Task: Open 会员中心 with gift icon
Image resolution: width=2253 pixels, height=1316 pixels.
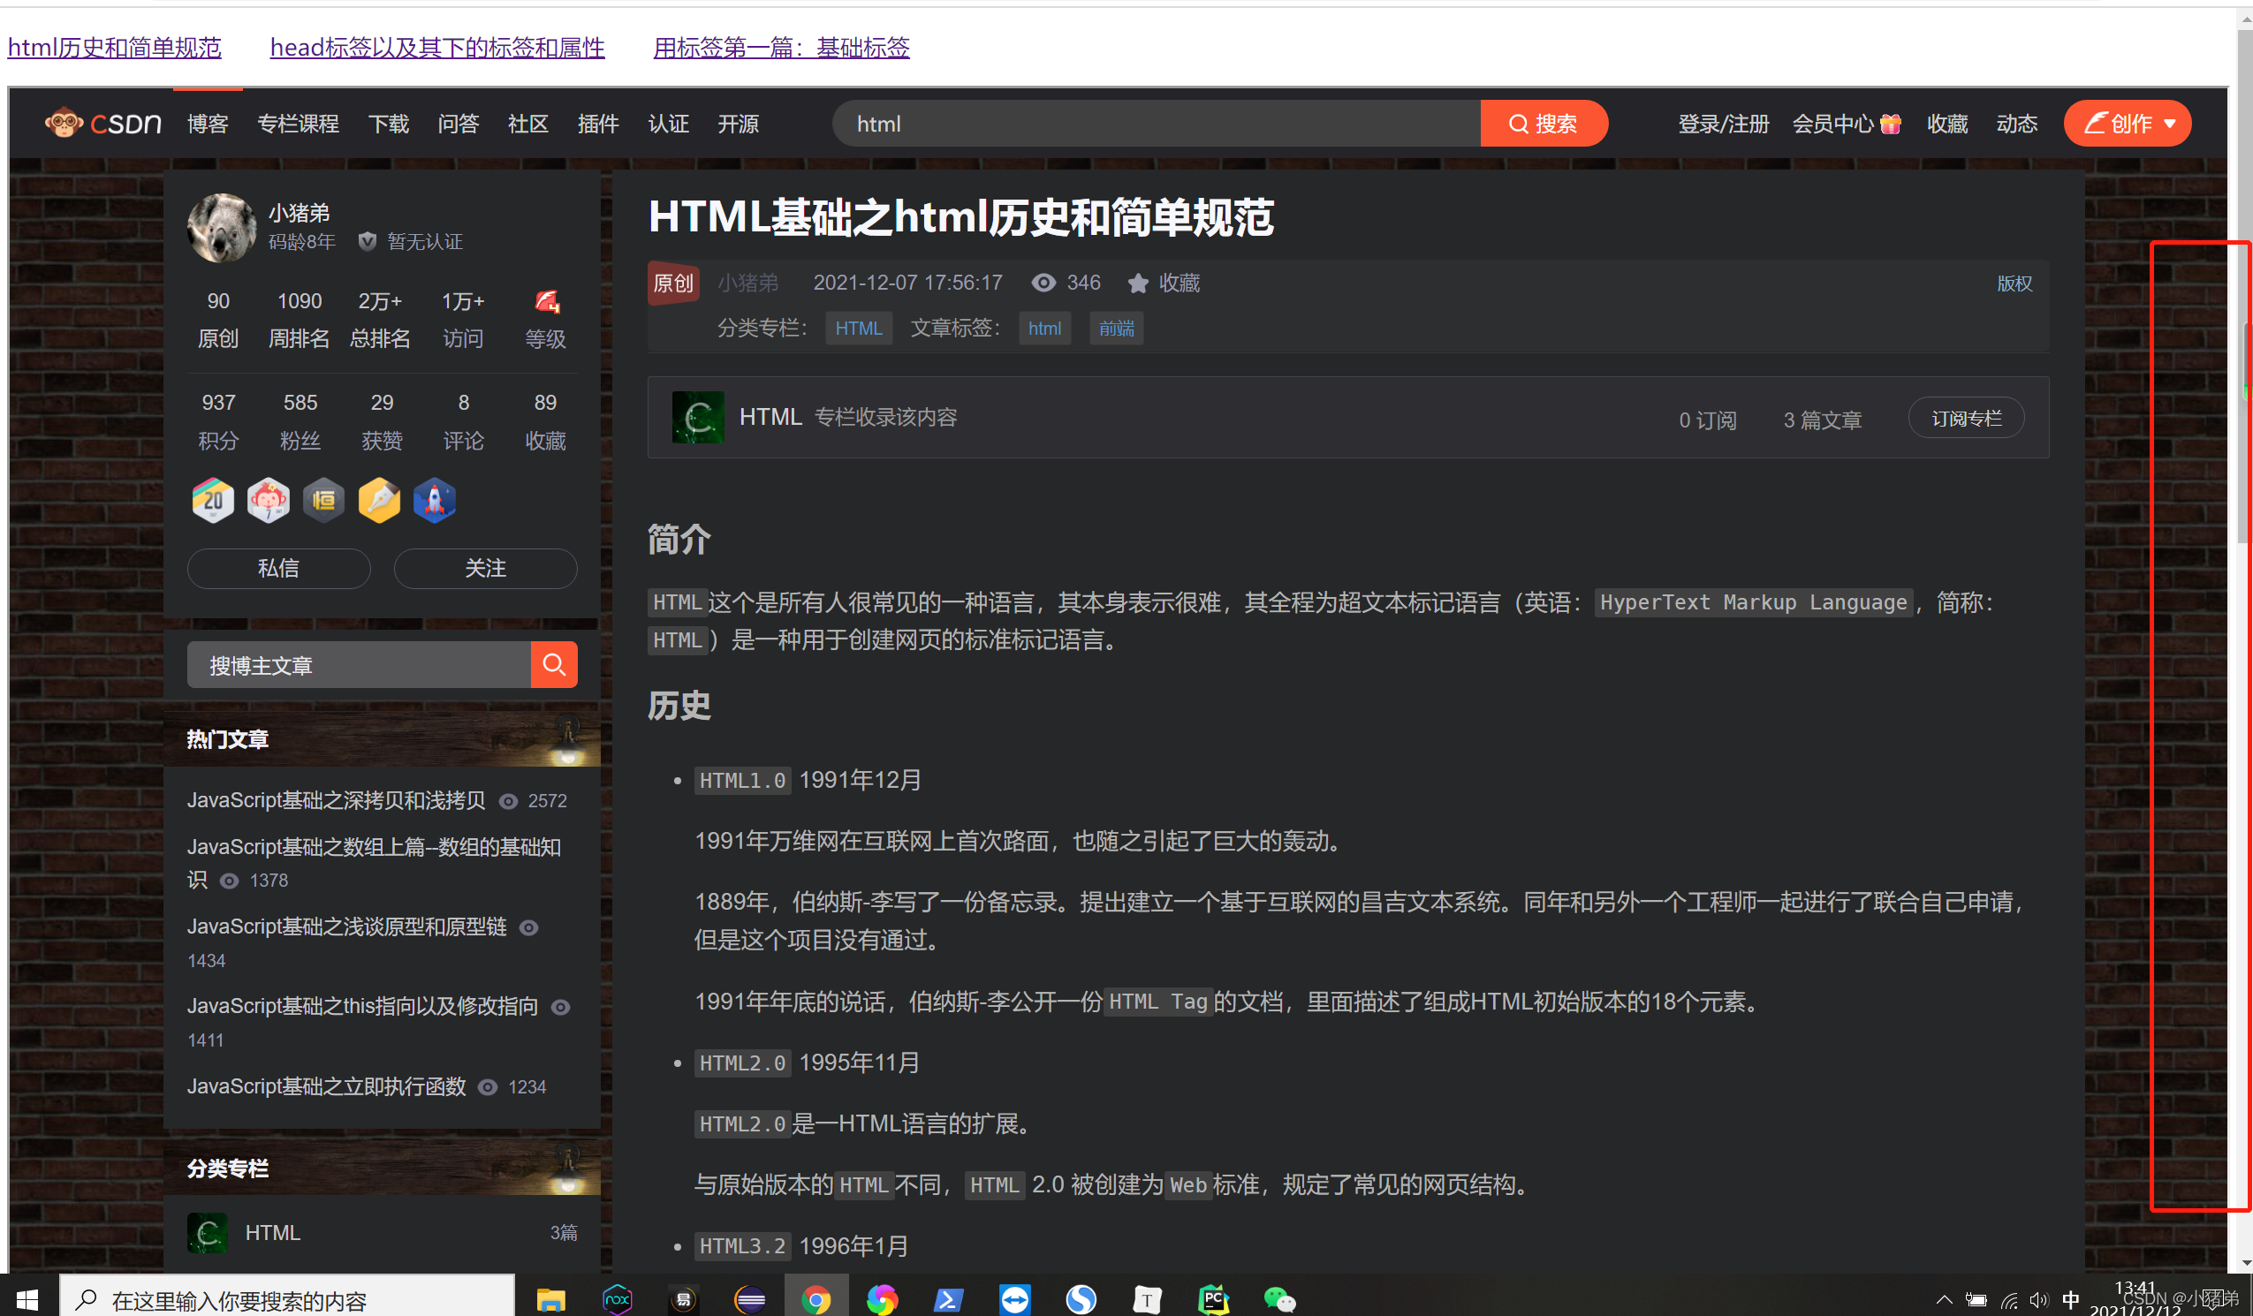Action: coord(1847,124)
